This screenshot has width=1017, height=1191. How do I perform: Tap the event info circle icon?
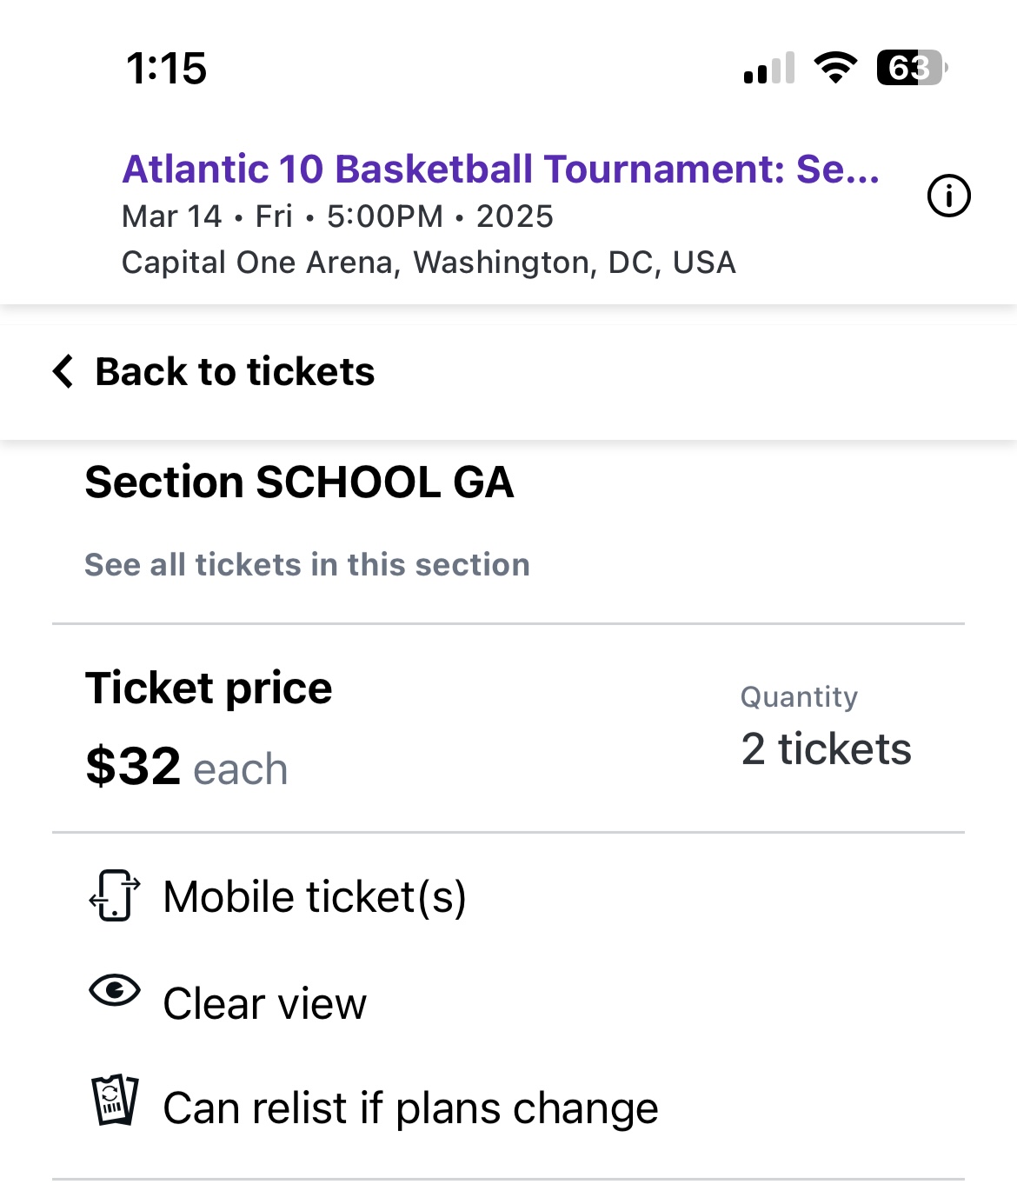point(948,196)
